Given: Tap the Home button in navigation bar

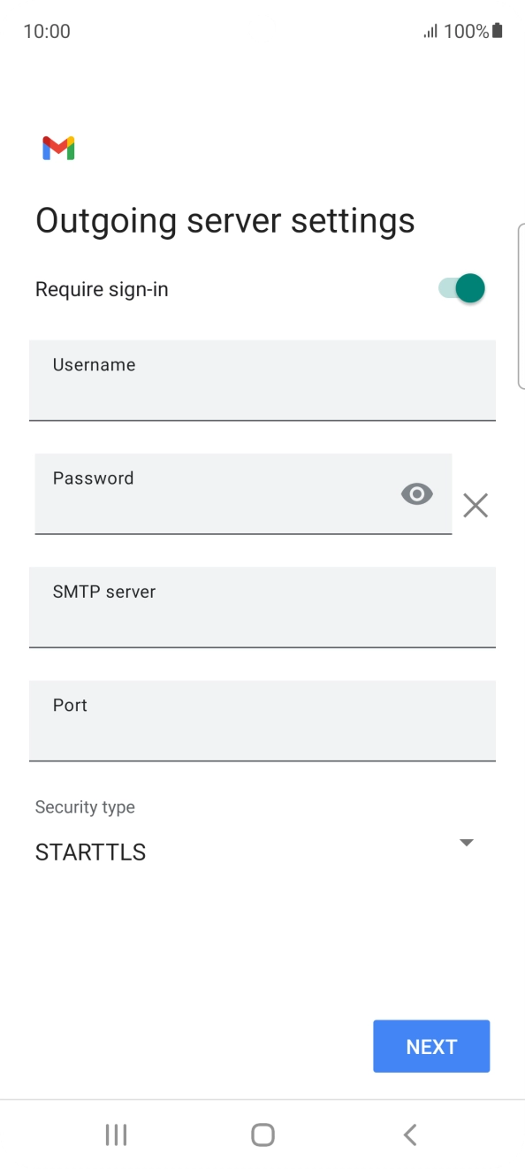Looking at the screenshot, I should [262, 1135].
